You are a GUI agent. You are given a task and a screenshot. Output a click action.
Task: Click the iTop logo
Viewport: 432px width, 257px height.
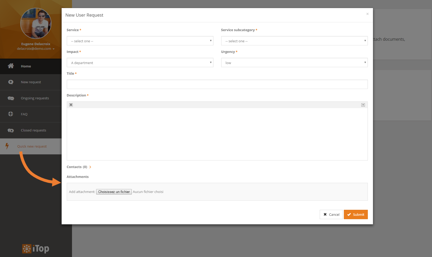click(36, 249)
